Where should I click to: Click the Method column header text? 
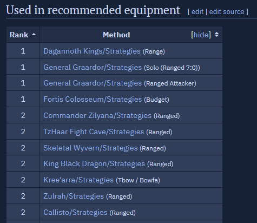pyautogui.click(x=116, y=35)
